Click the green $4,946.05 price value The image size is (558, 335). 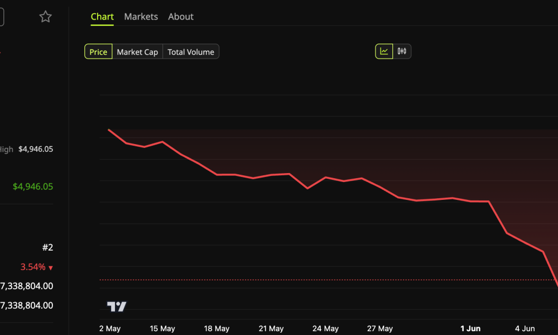tap(33, 186)
